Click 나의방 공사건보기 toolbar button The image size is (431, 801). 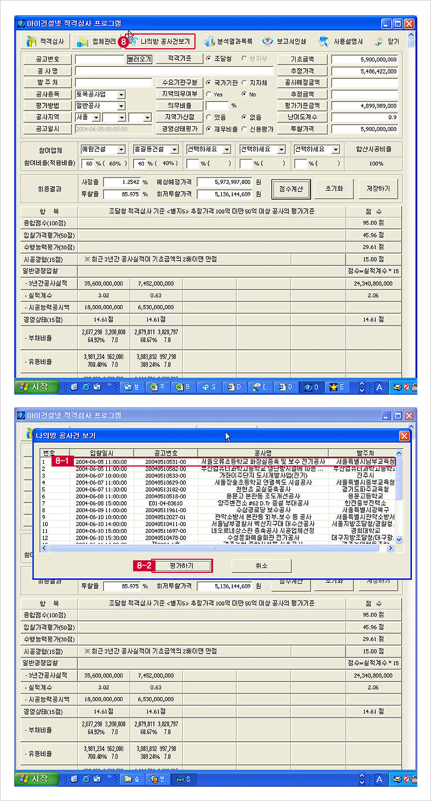162,41
